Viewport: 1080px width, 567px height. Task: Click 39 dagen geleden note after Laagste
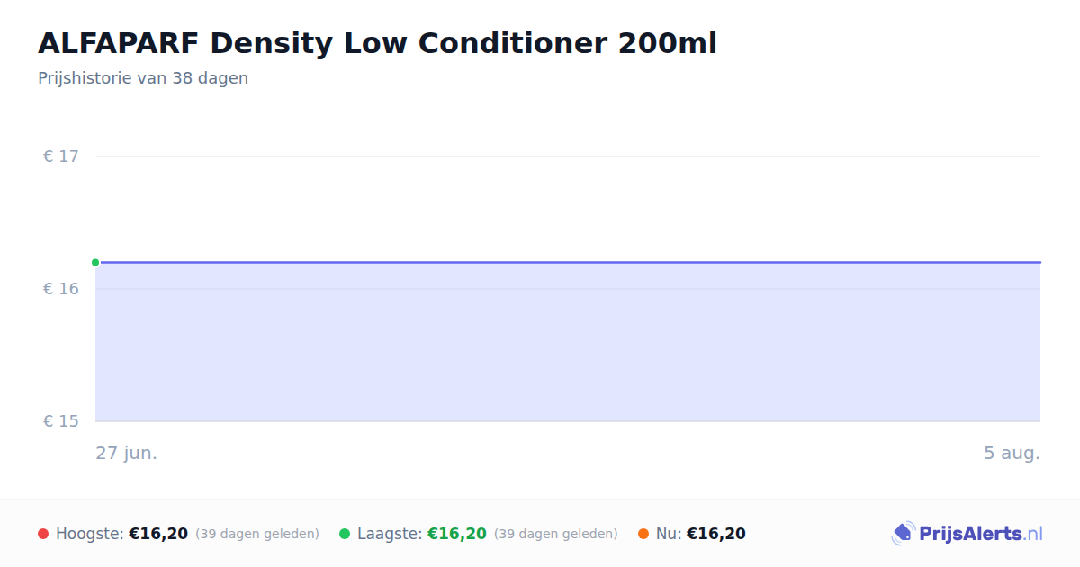pos(556,534)
